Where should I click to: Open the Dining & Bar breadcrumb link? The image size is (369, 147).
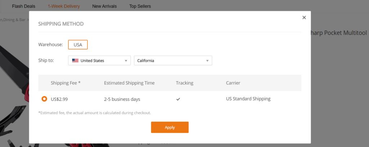click(x=13, y=20)
